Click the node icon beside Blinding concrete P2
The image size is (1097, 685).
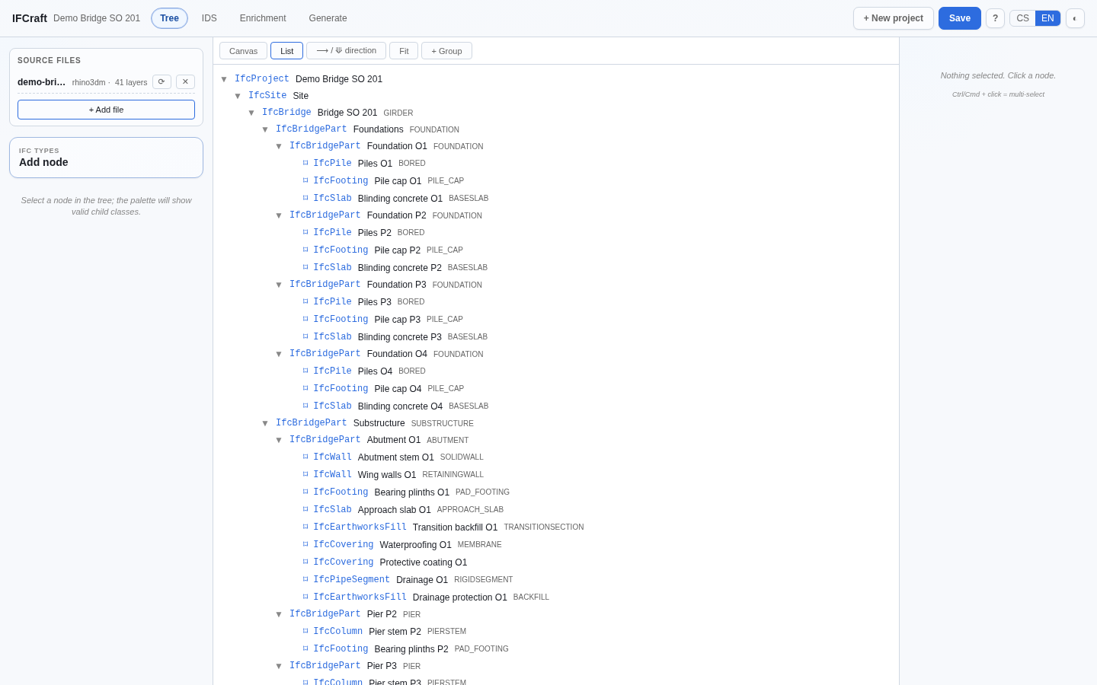click(x=305, y=267)
